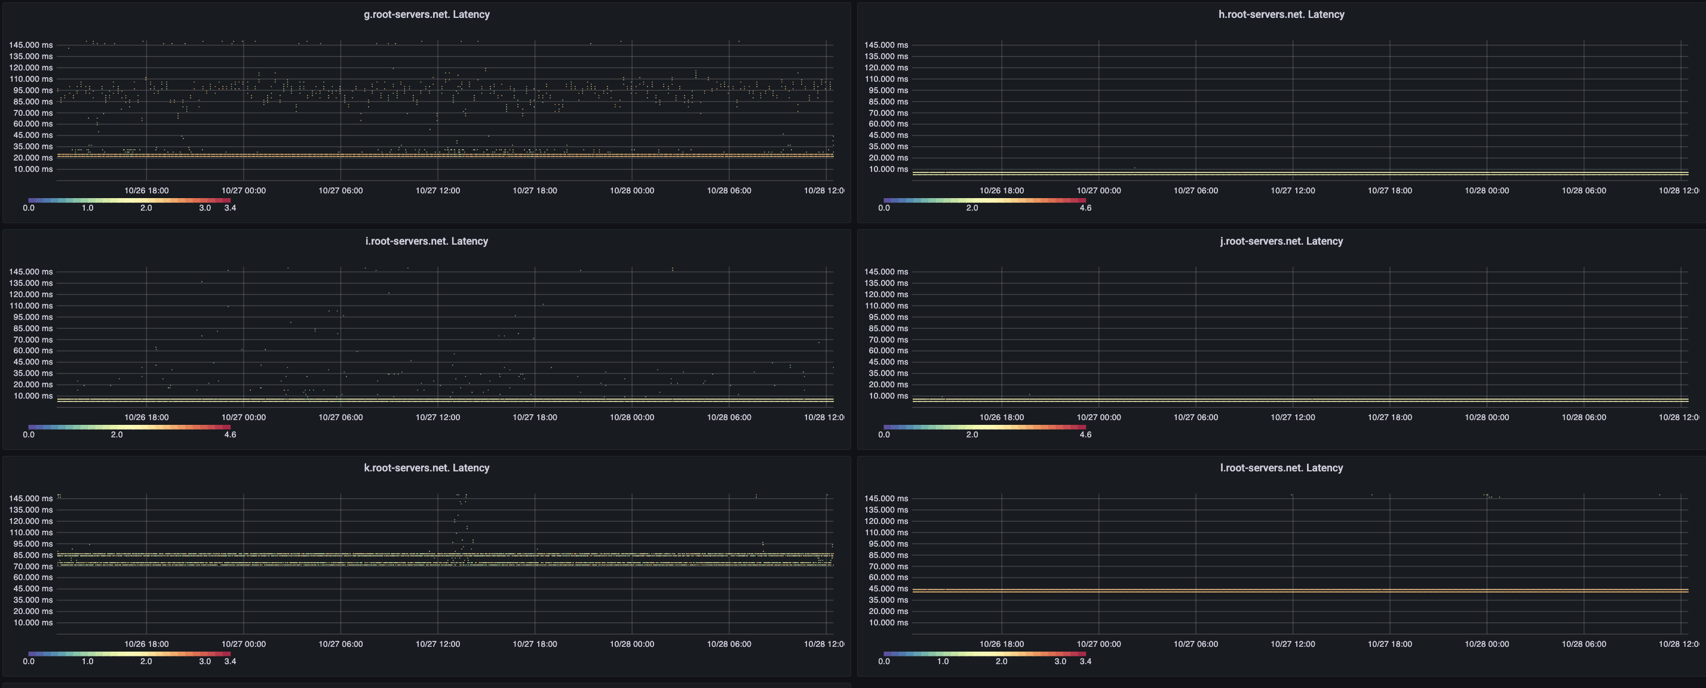Open the g.root-servers.net. Latency panel title menu
This screenshot has height=688, width=1706.
click(426, 14)
